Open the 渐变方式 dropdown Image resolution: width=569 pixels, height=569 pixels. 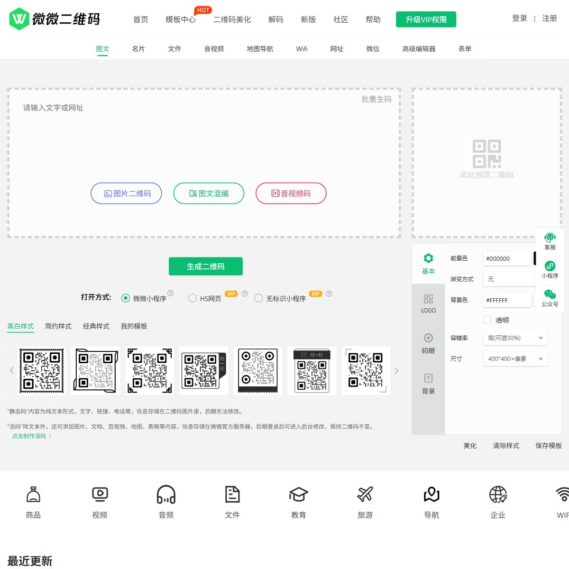point(510,279)
